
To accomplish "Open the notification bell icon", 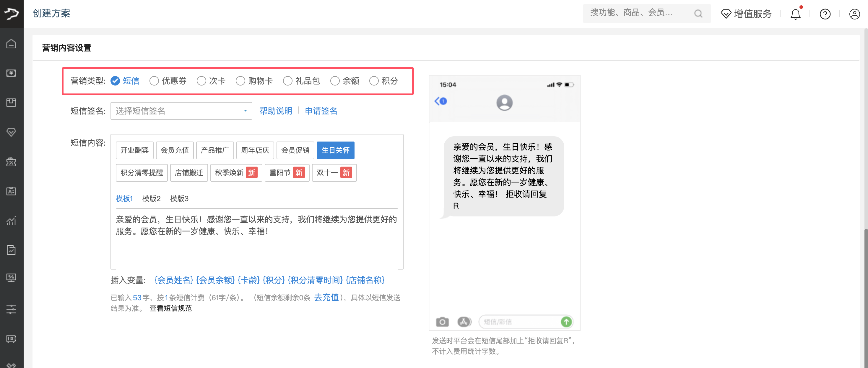I will 795,14.
